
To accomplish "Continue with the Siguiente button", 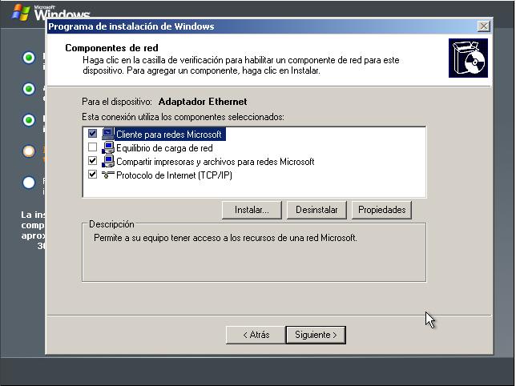I will (x=316, y=335).
